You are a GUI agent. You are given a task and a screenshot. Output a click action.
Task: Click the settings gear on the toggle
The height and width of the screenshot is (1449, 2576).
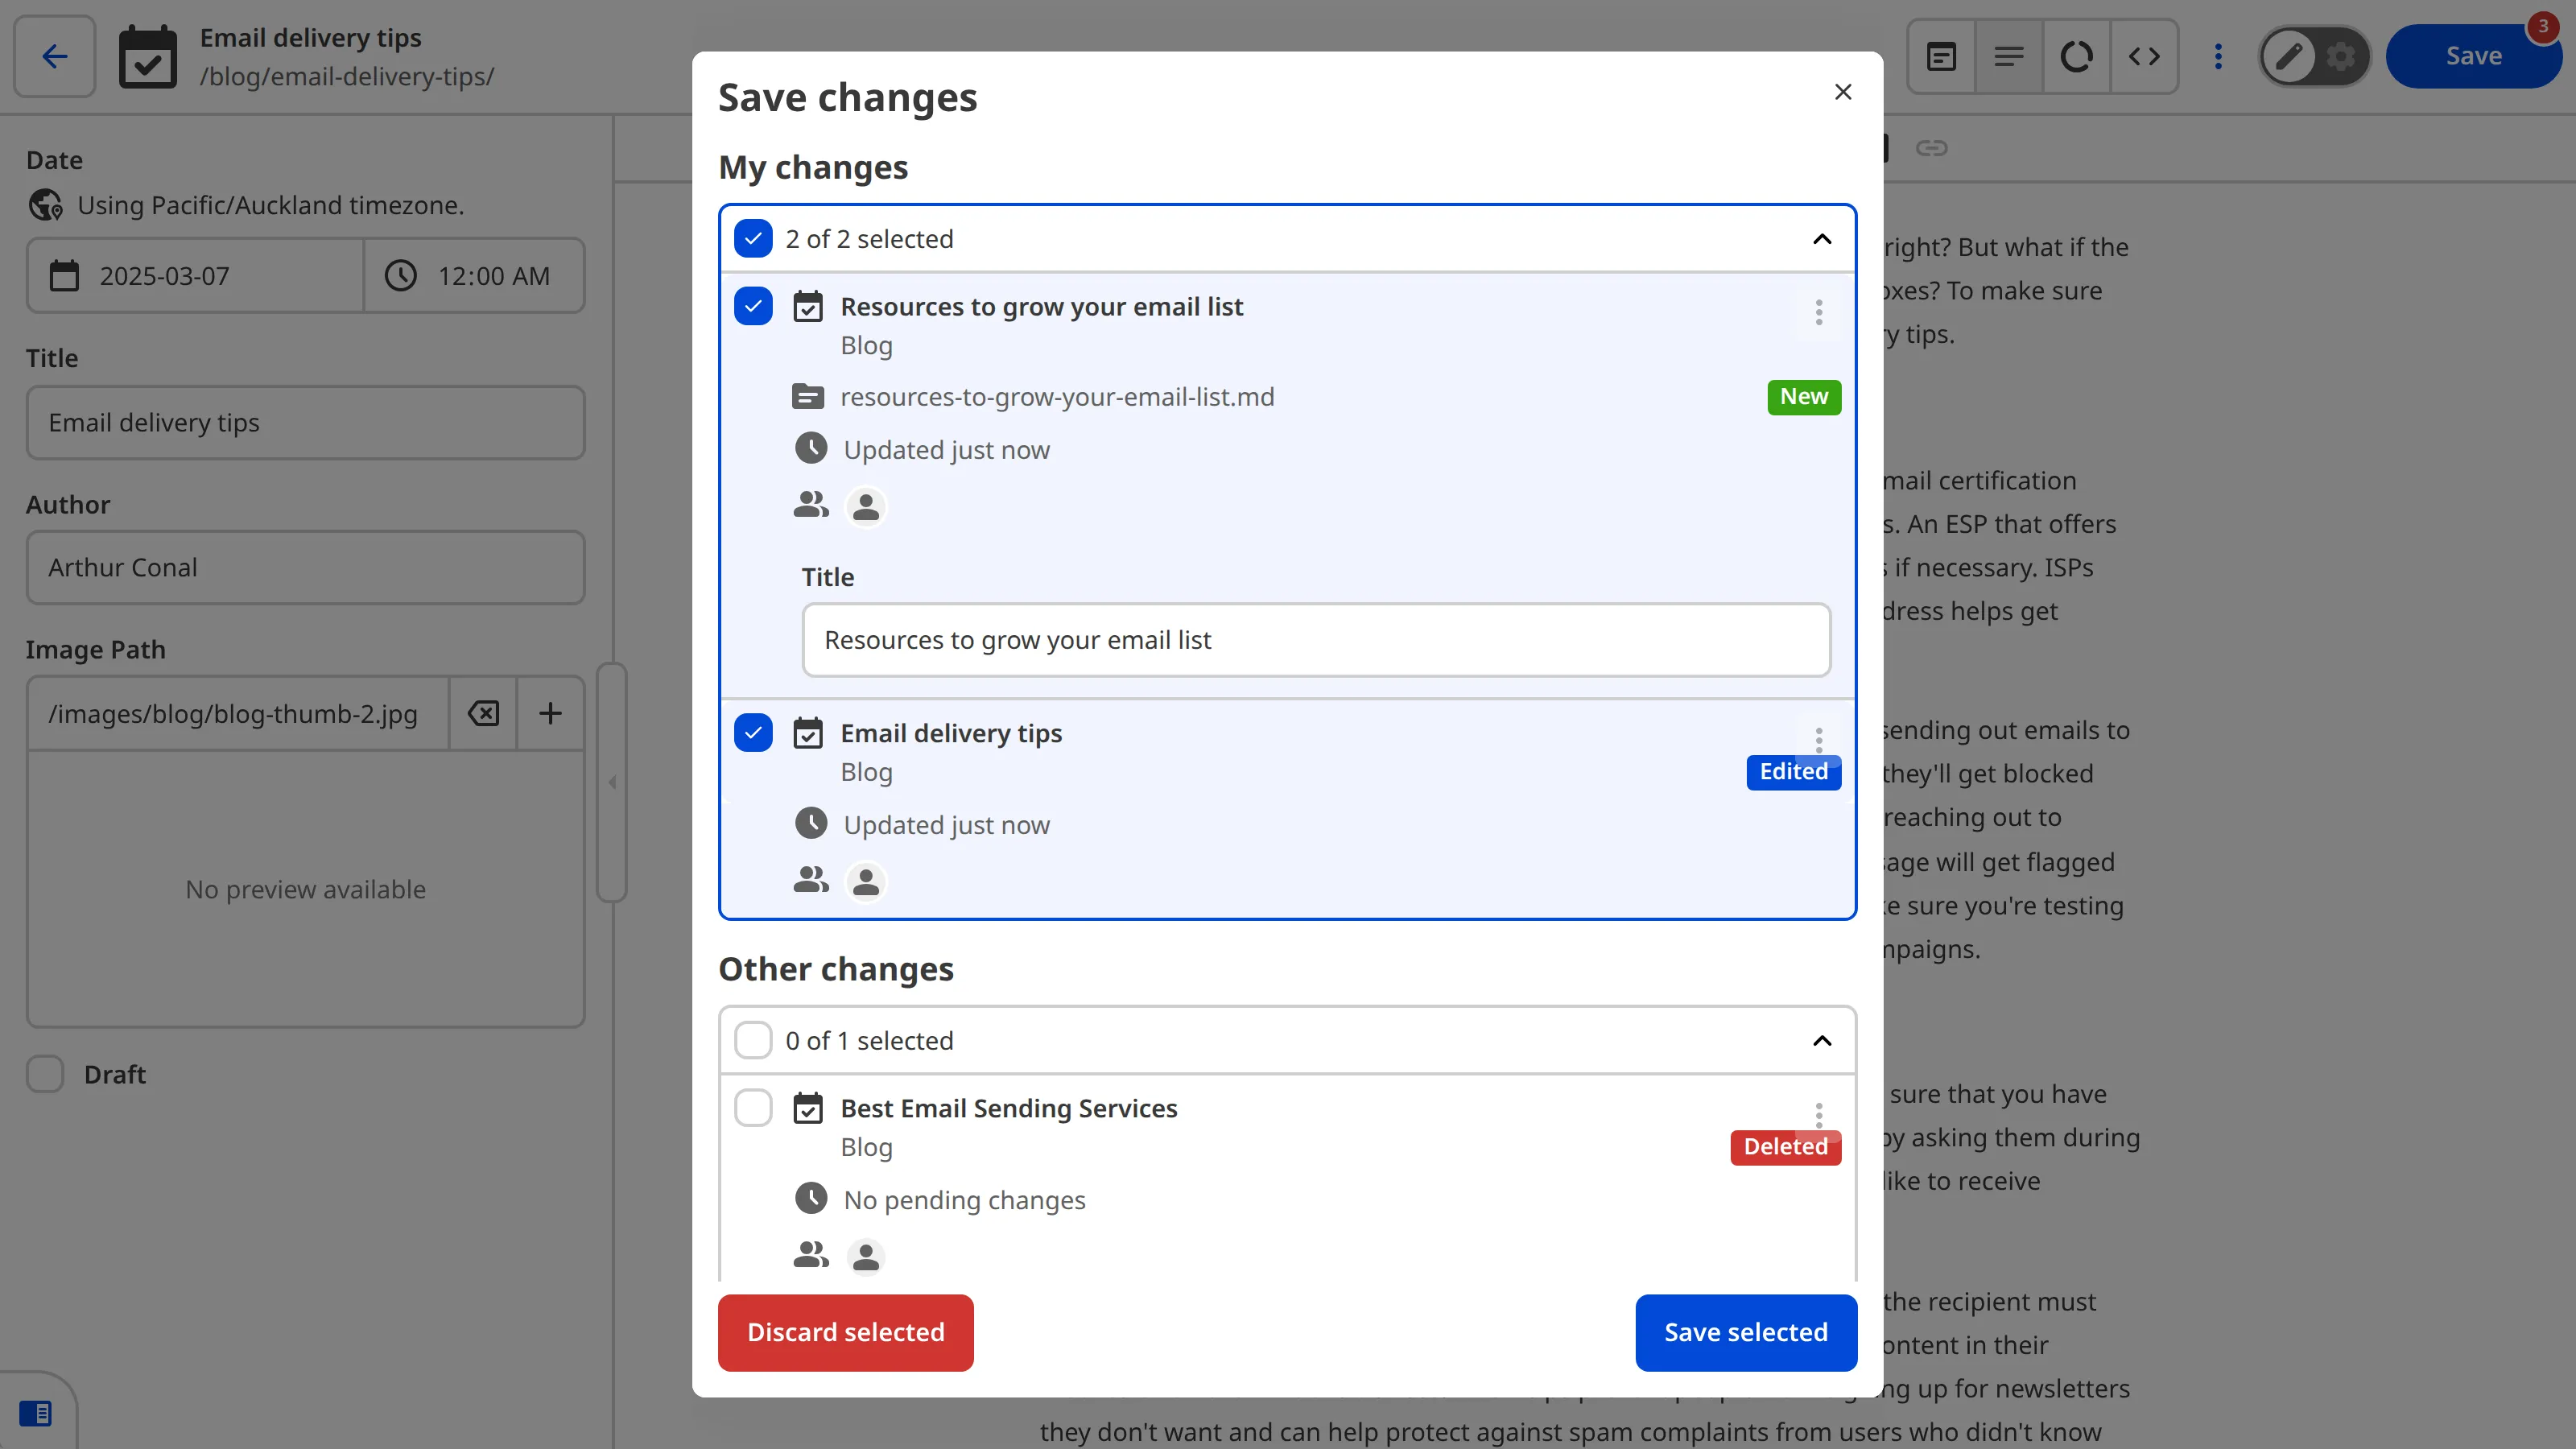[x=2340, y=56]
